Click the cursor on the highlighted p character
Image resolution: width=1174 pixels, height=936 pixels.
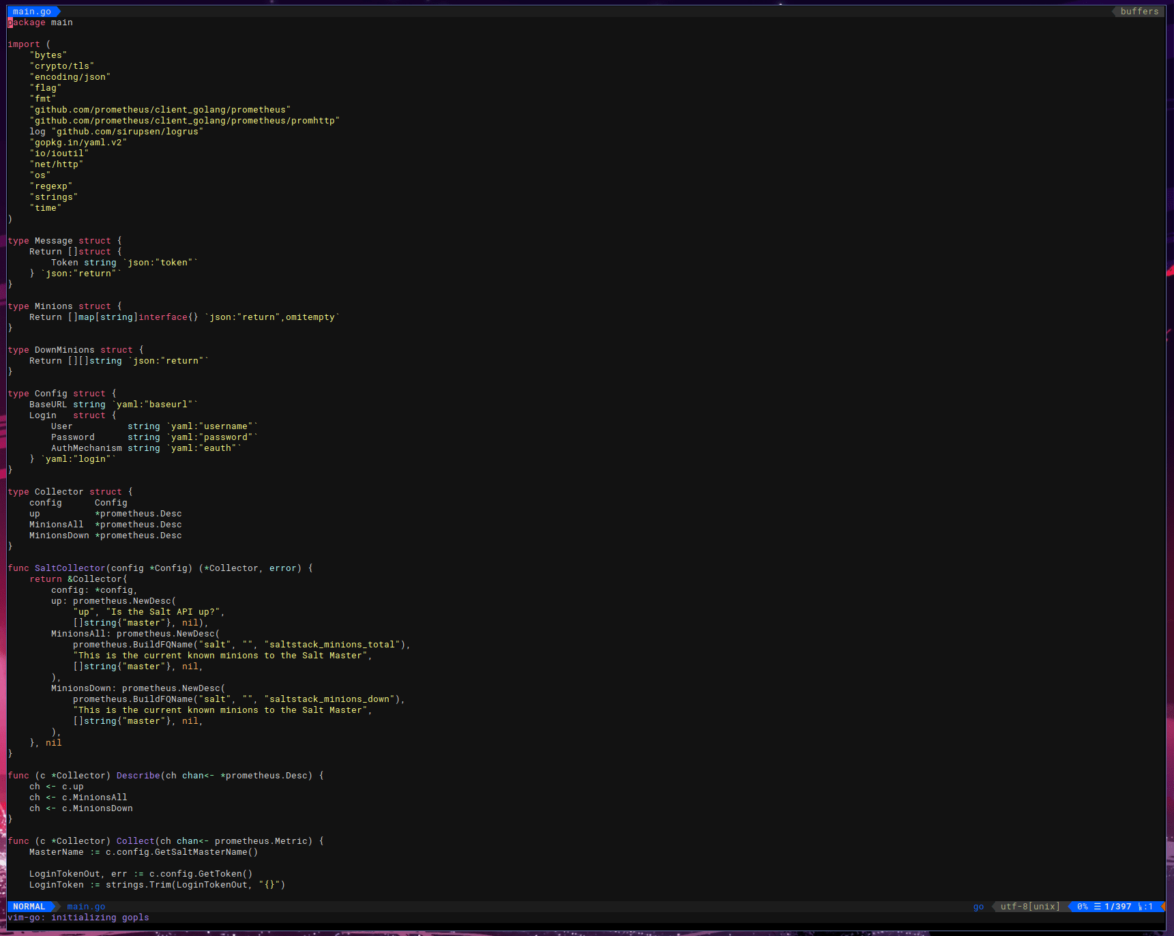tap(10, 22)
